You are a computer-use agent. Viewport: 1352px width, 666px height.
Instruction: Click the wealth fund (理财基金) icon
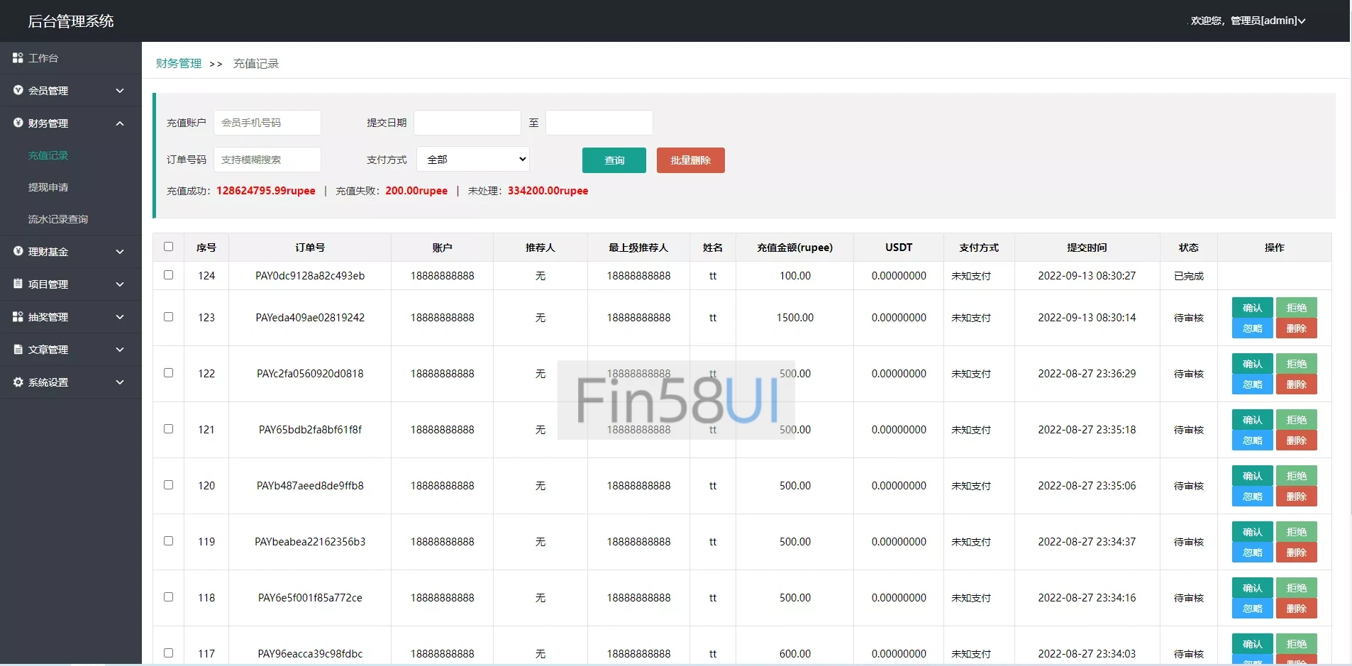pos(18,251)
